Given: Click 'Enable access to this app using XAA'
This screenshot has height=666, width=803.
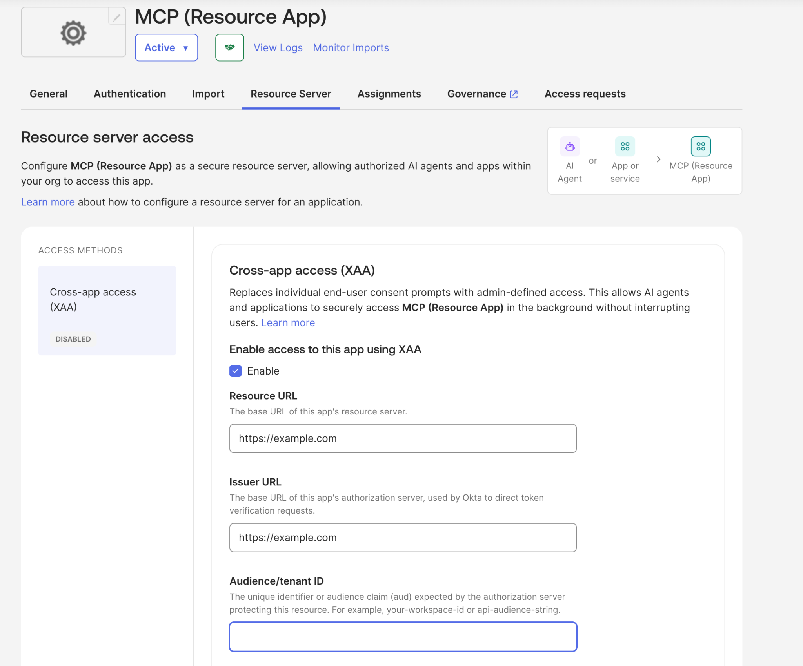Looking at the screenshot, I should 325,349.
